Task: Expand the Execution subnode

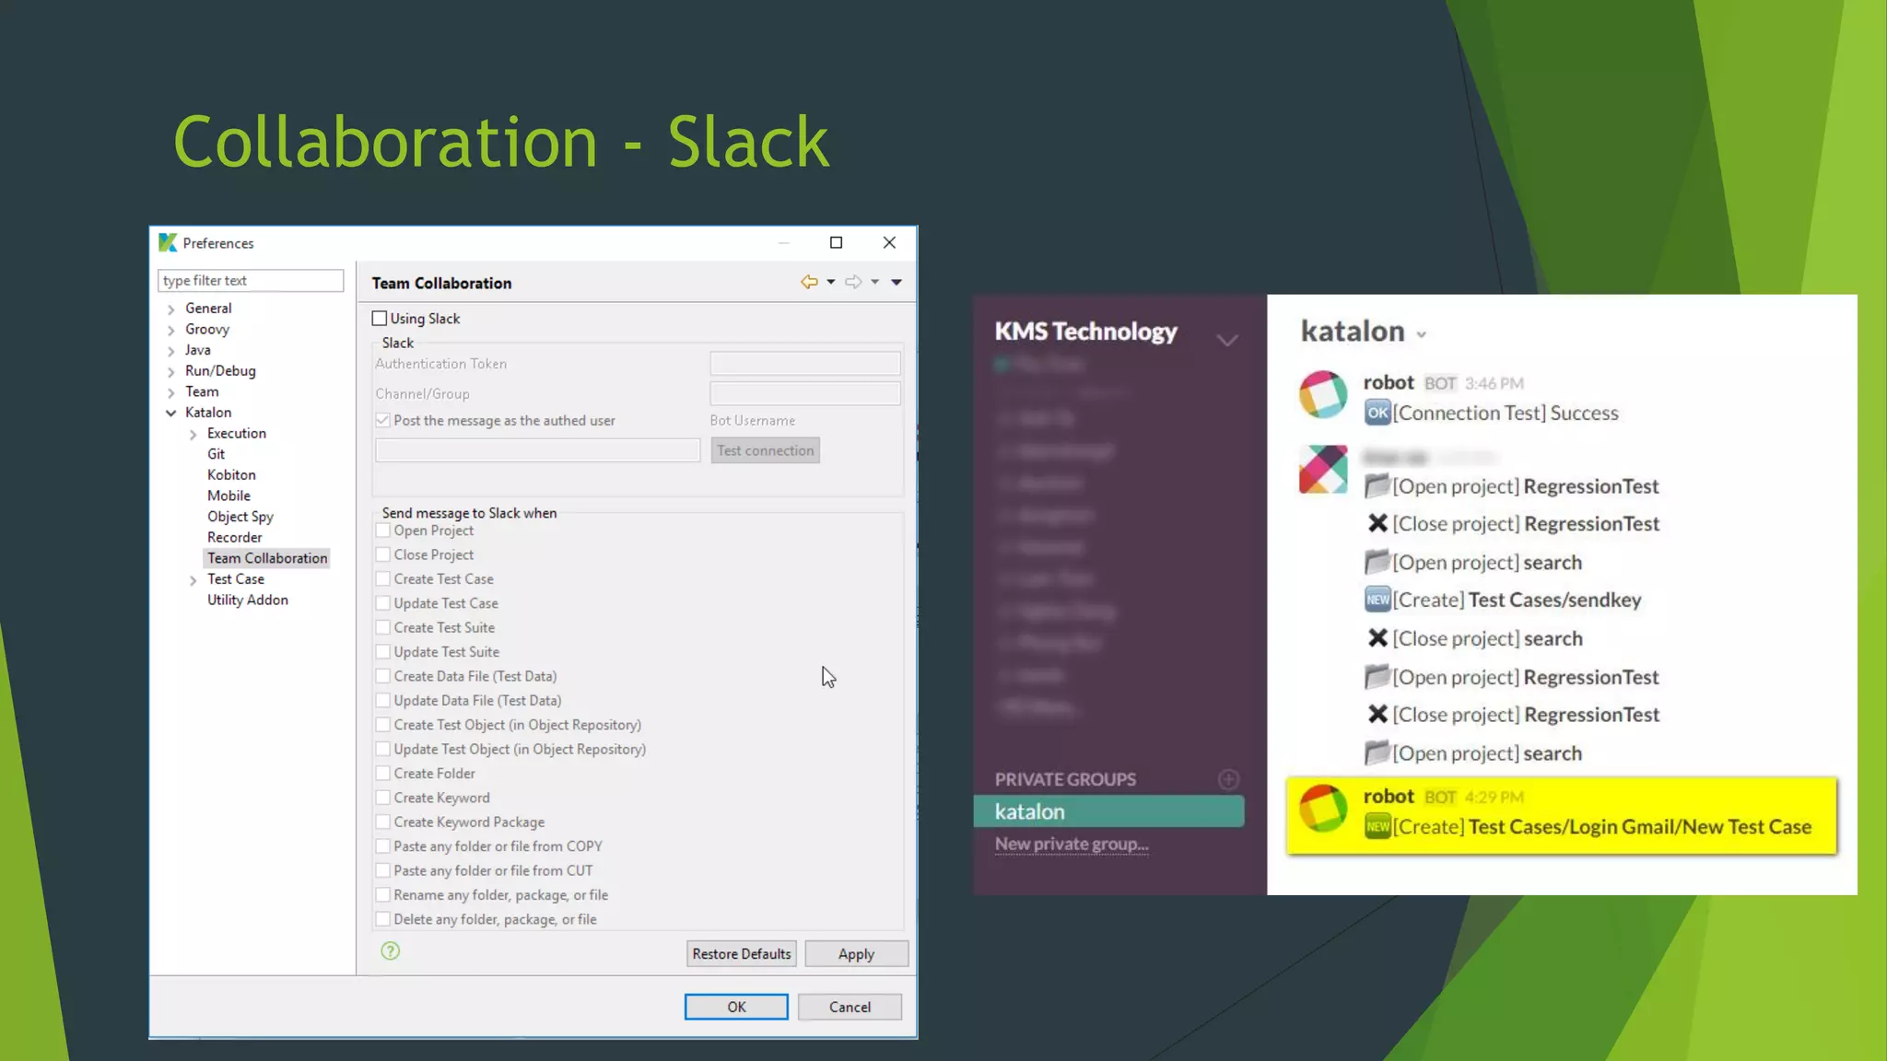Action: pyautogui.click(x=193, y=435)
